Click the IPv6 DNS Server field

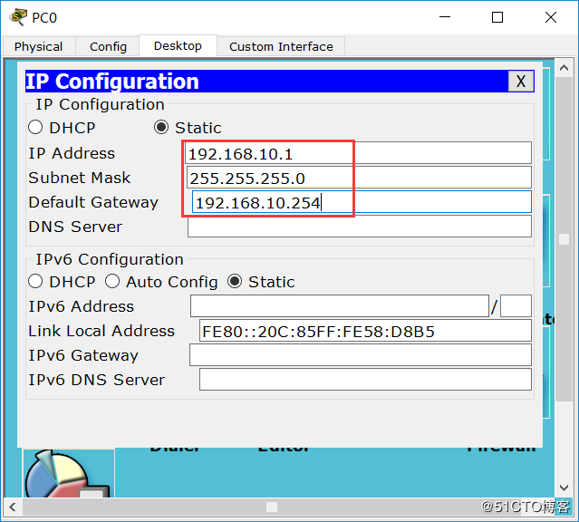point(365,380)
